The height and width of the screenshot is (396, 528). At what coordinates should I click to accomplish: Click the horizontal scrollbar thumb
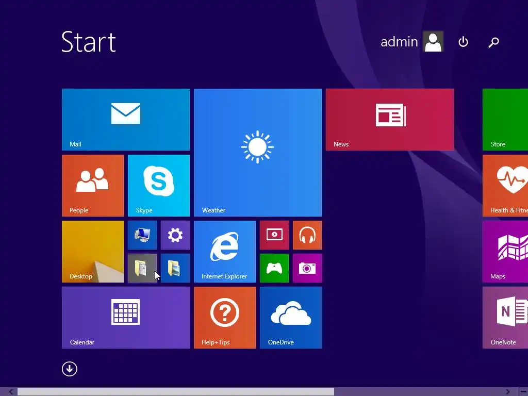[176, 392]
